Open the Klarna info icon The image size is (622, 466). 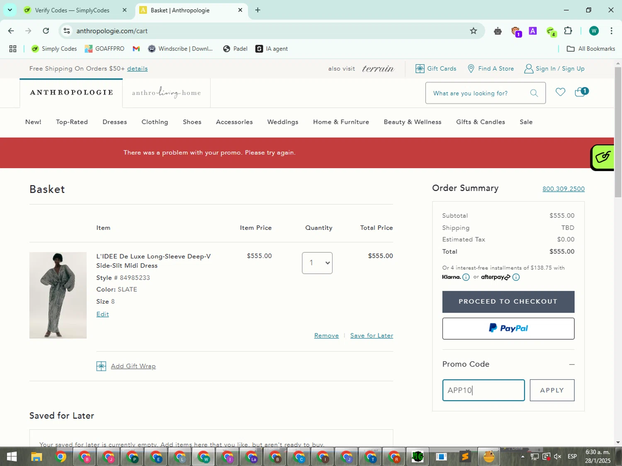pyautogui.click(x=466, y=277)
